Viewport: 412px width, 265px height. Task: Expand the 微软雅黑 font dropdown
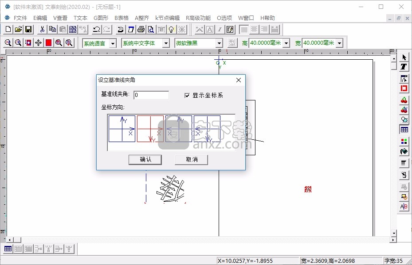pyautogui.click(x=220, y=43)
